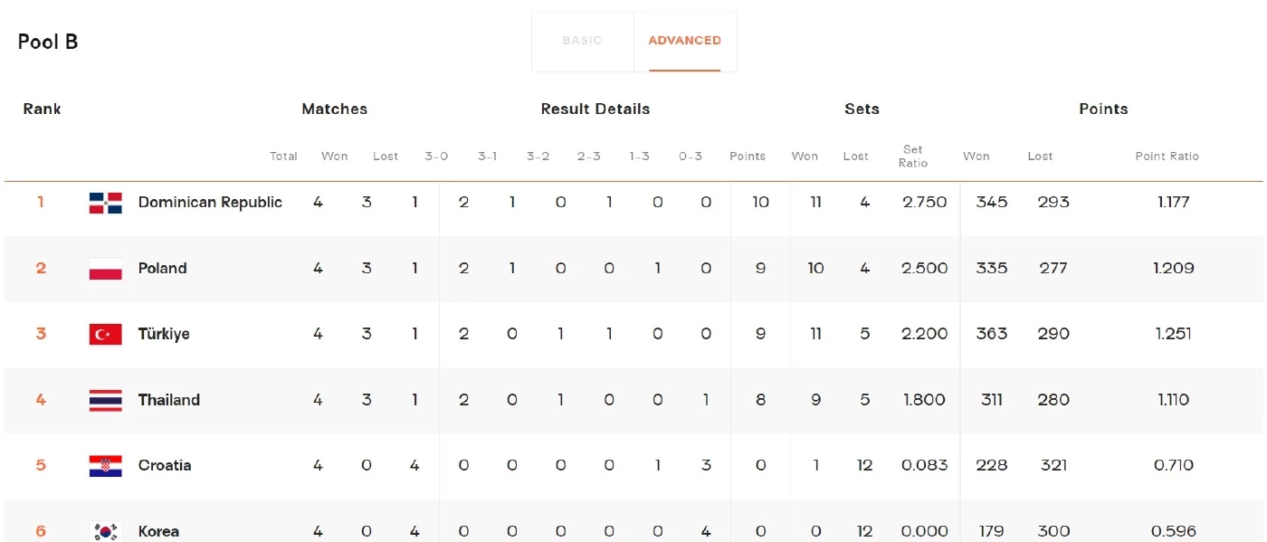Open the Thailand team link

point(169,400)
